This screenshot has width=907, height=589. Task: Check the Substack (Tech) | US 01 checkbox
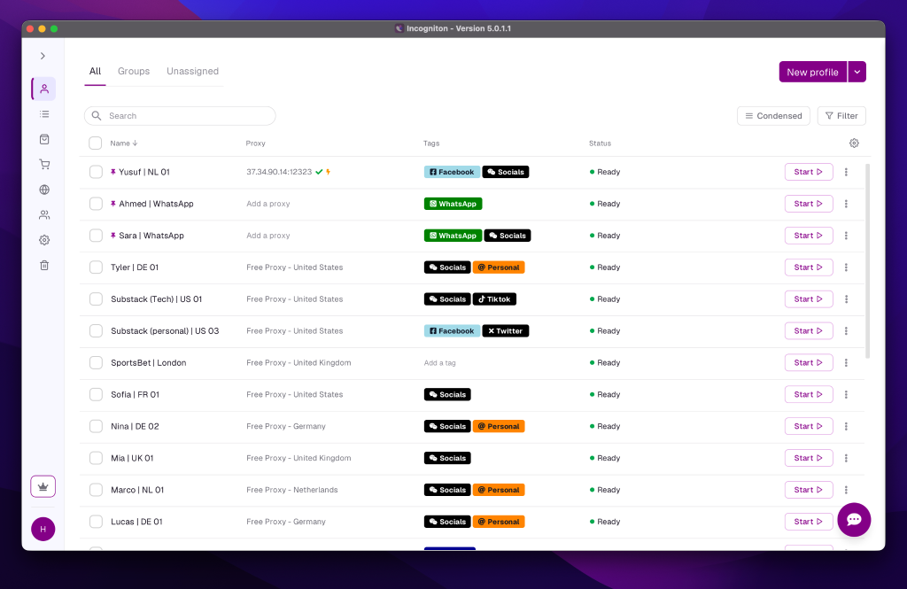click(96, 299)
